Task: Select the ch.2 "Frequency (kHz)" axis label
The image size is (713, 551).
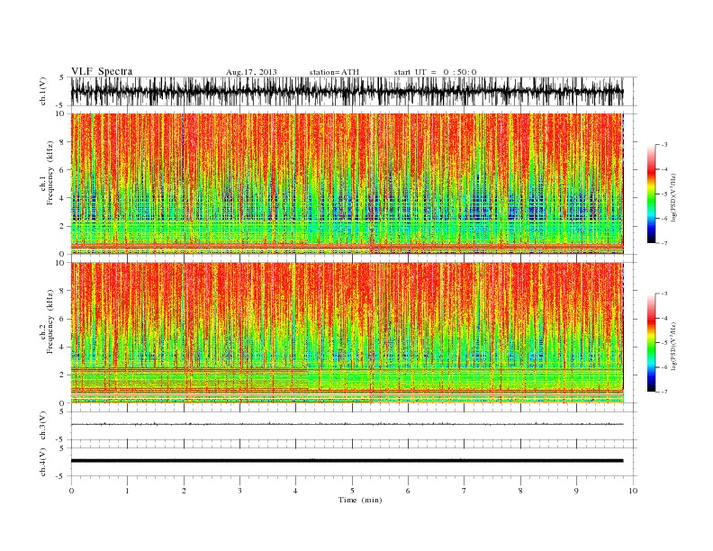Action: [x=50, y=322]
